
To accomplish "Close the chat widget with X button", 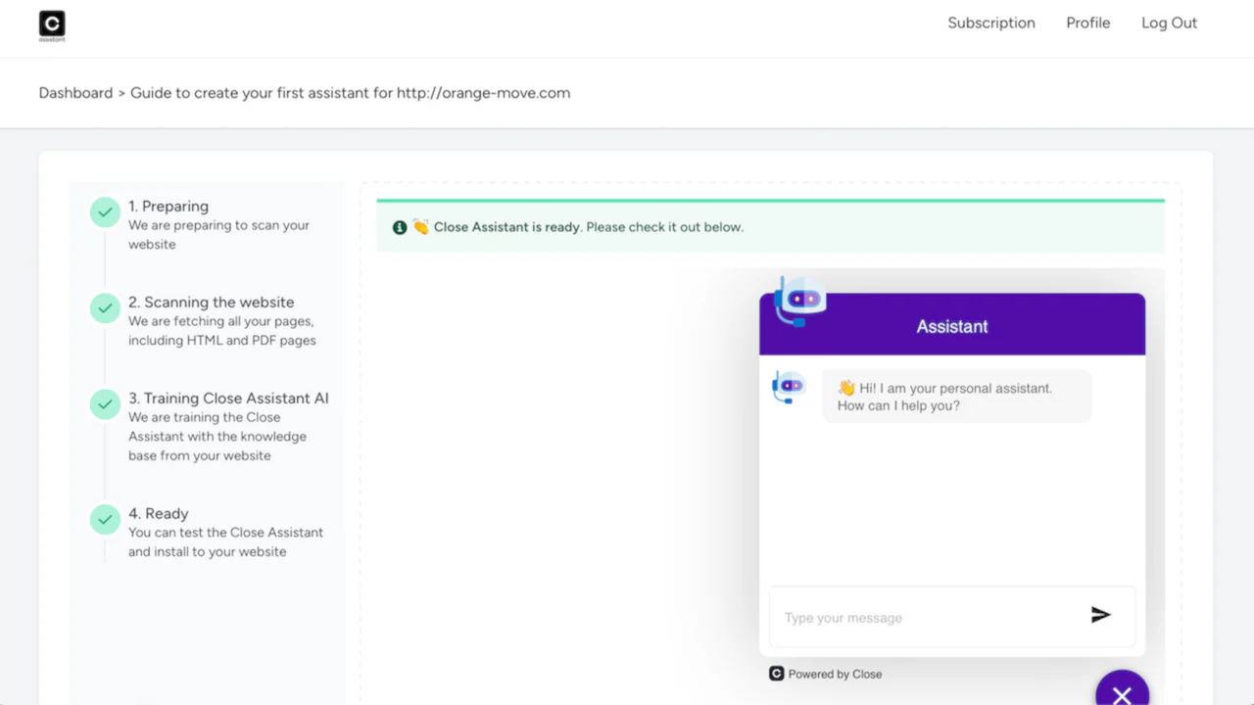I will (x=1123, y=691).
